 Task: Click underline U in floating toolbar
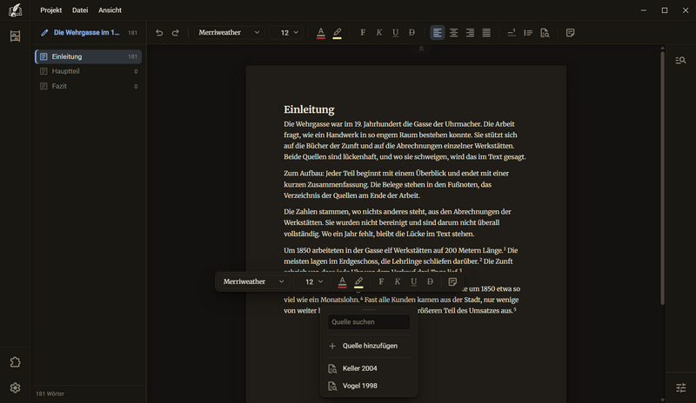(x=414, y=281)
